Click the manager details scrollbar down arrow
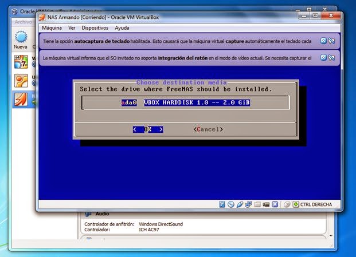356x257 pixels. click(331, 236)
